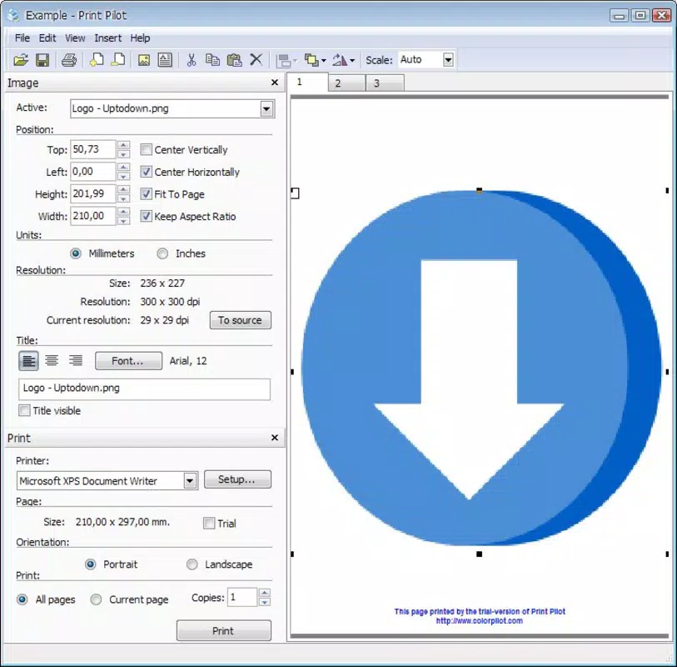Click the Open file toolbar icon
The image size is (677, 667).
[20, 60]
